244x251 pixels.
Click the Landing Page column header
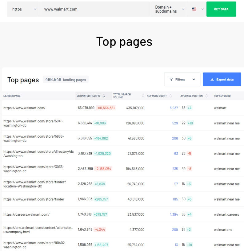pos(12,96)
